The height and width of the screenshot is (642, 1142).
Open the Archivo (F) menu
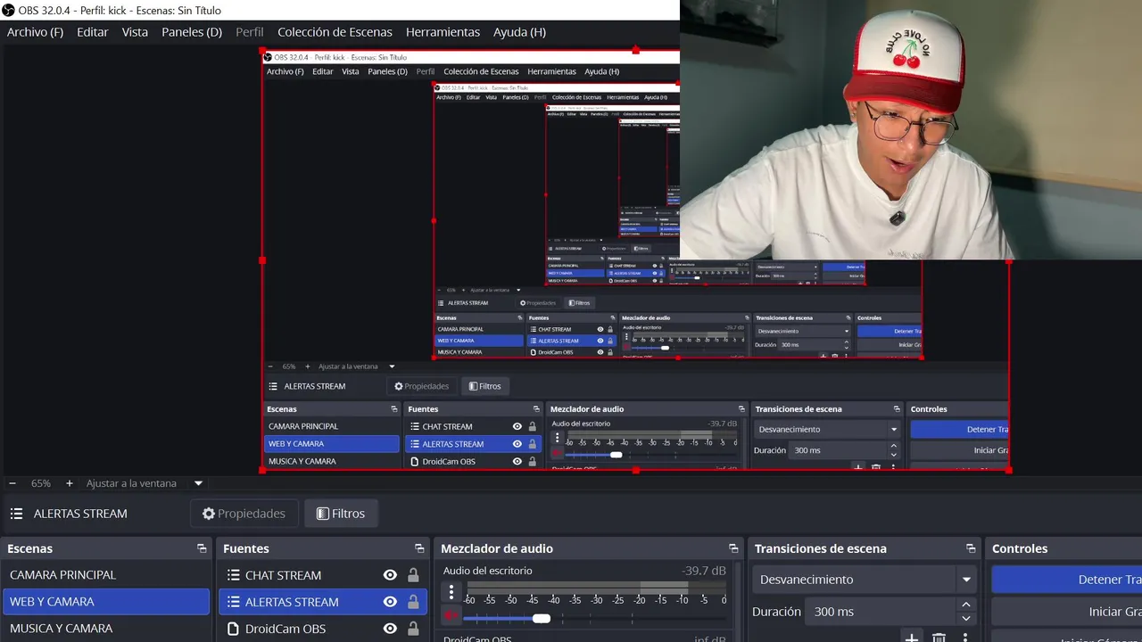tap(35, 32)
